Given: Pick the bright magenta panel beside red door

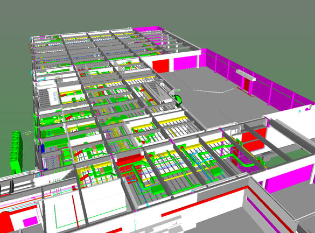Looking at the screenshot, I should click(x=185, y=63).
